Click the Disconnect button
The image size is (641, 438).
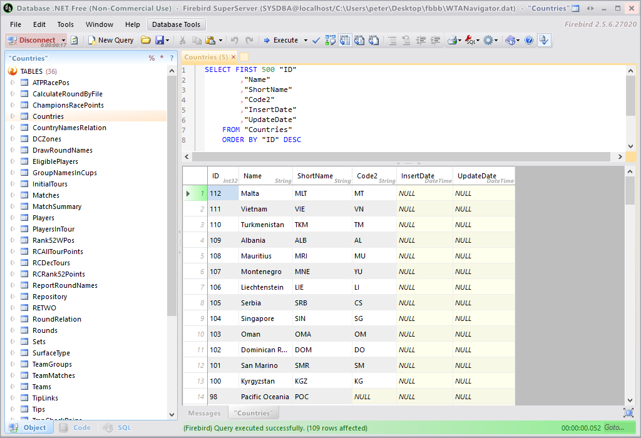pos(33,40)
